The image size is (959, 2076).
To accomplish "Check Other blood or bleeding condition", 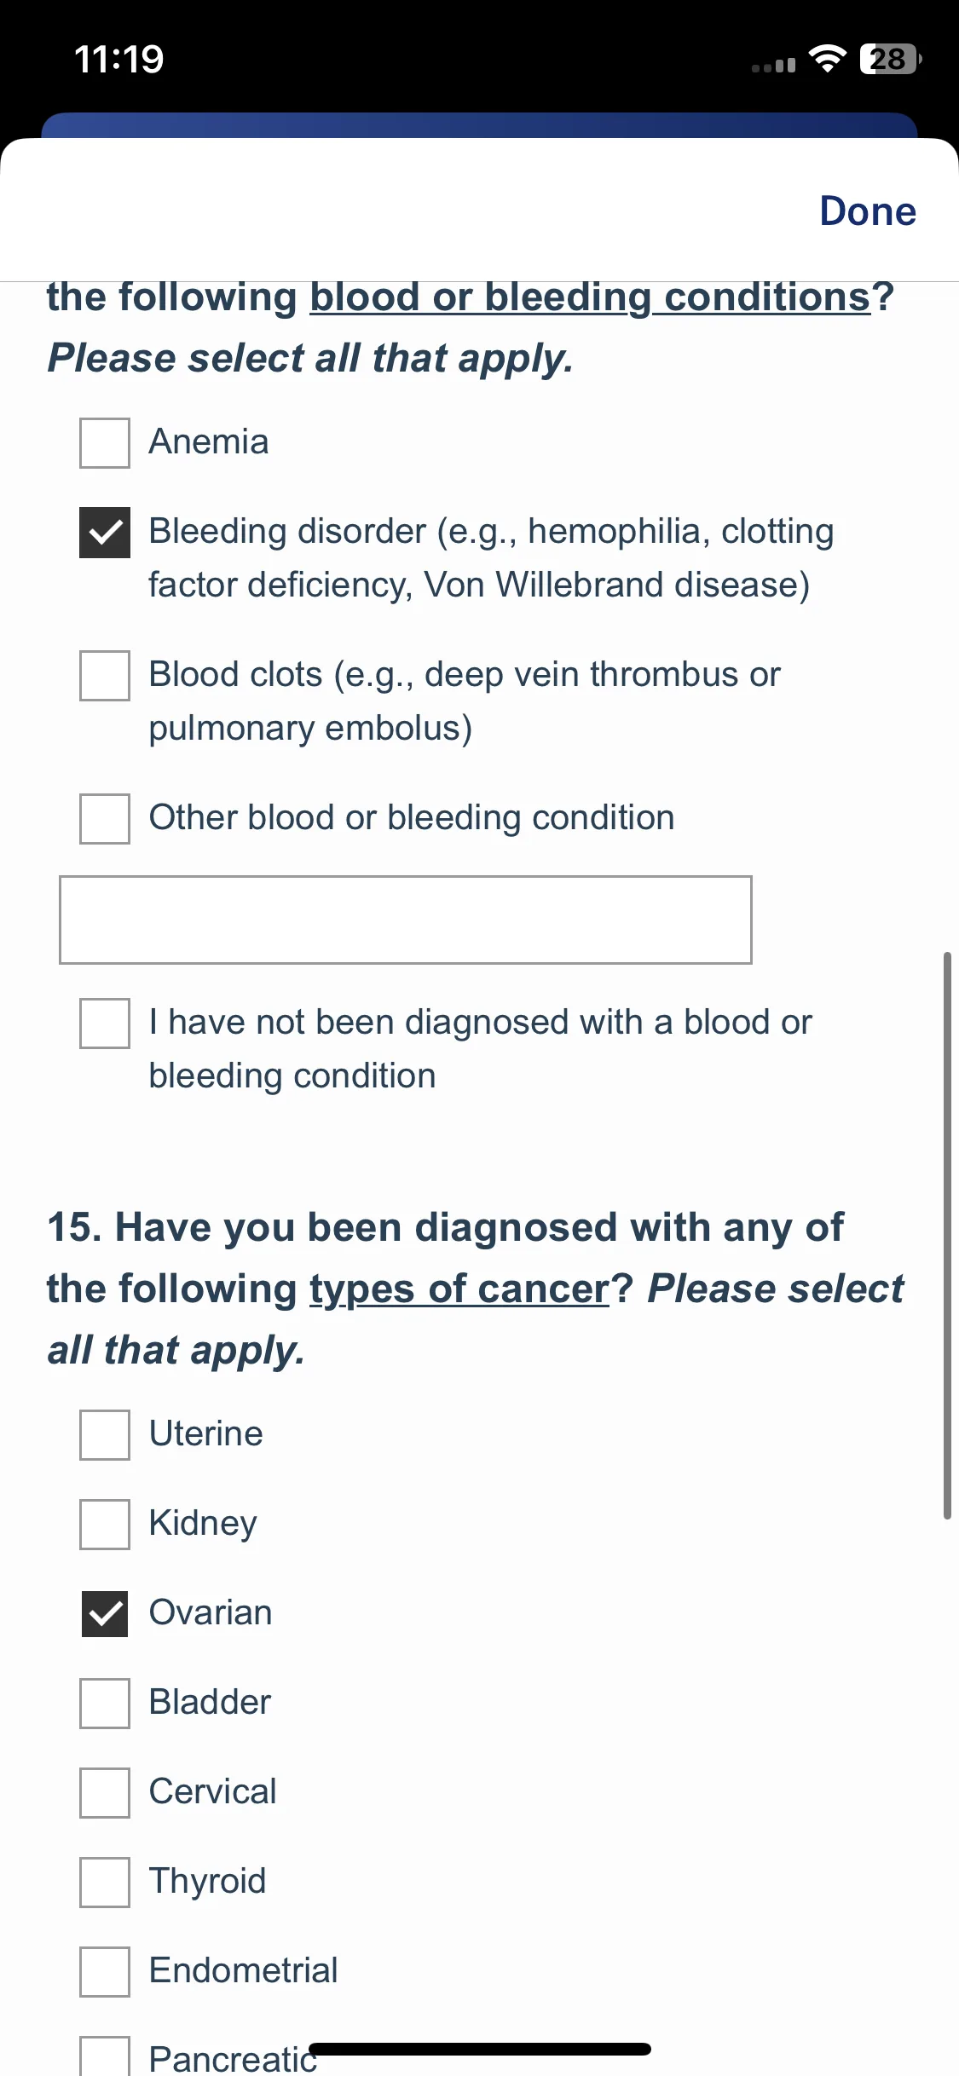I will [x=105, y=819].
